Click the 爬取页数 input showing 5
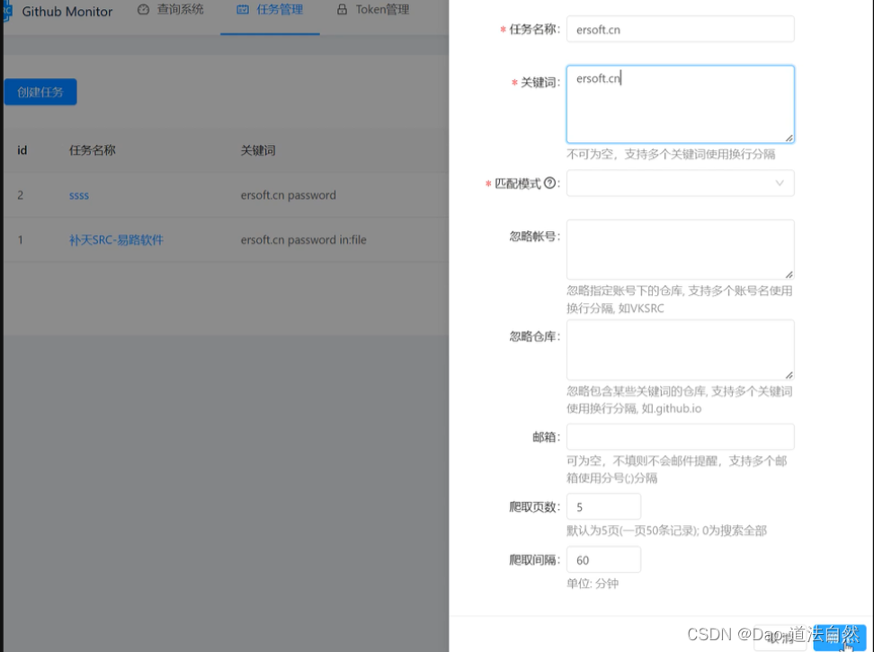 (x=602, y=506)
